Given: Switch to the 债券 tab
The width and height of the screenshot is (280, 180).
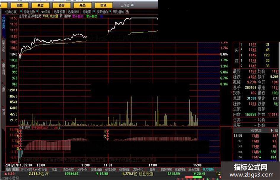Looking at the screenshot, I should point(61,5).
